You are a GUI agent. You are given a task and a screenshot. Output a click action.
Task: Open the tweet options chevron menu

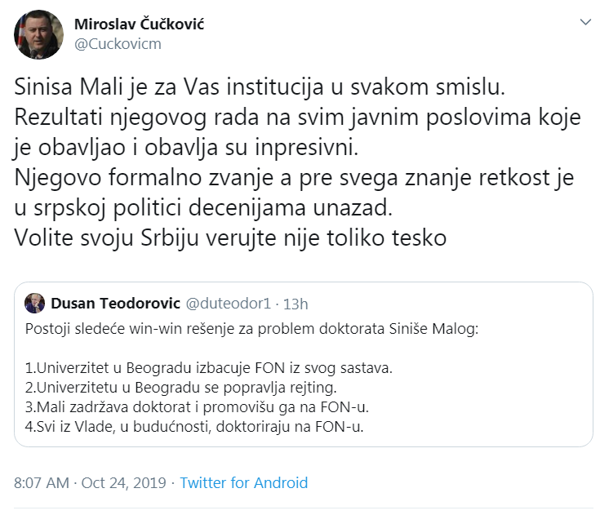[584, 23]
